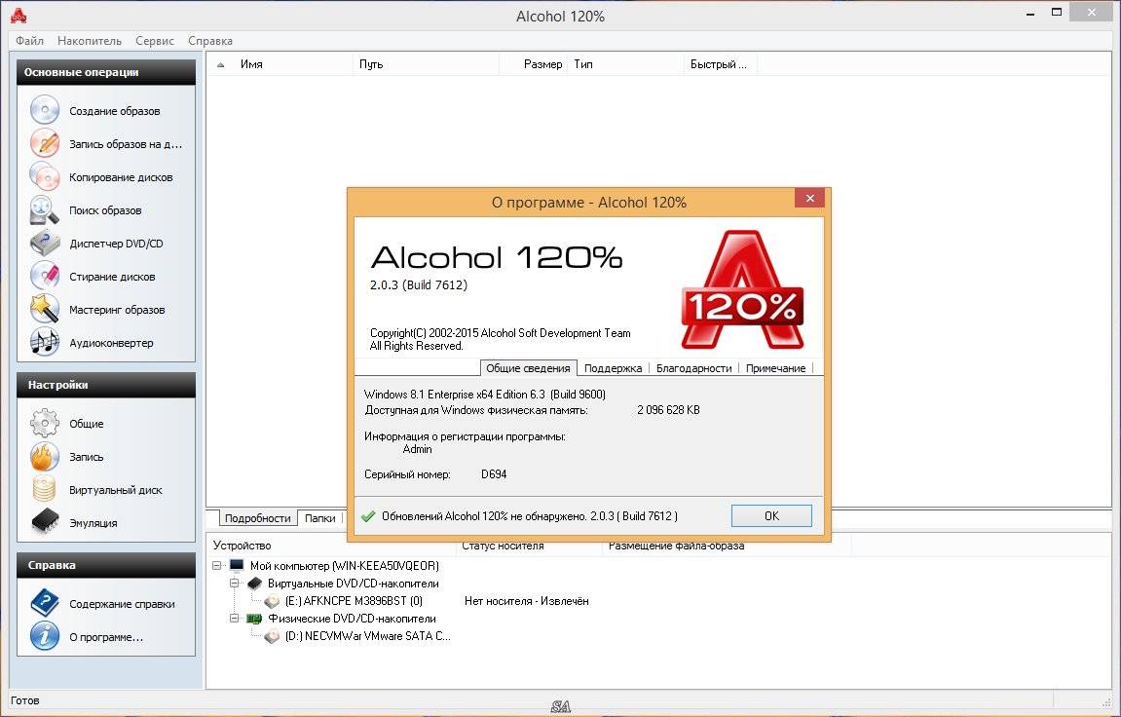Open the Справка menu
Viewport: 1121px width, 717px height.
pyautogui.click(x=210, y=41)
